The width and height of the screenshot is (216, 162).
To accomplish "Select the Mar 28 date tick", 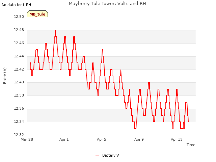I will pyautogui.click(x=27, y=139).
